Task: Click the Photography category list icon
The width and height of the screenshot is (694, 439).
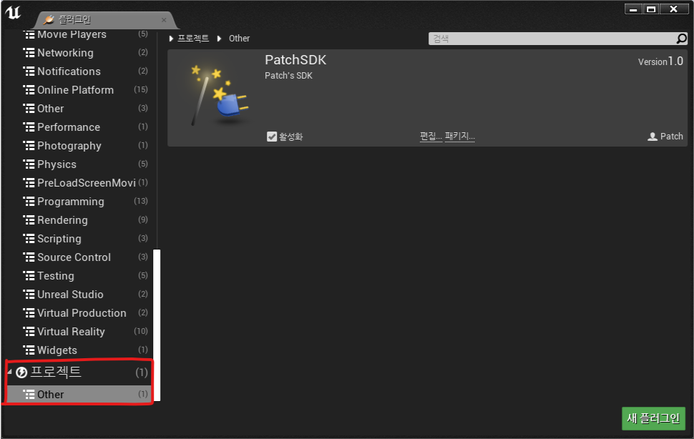Action: pos(29,145)
